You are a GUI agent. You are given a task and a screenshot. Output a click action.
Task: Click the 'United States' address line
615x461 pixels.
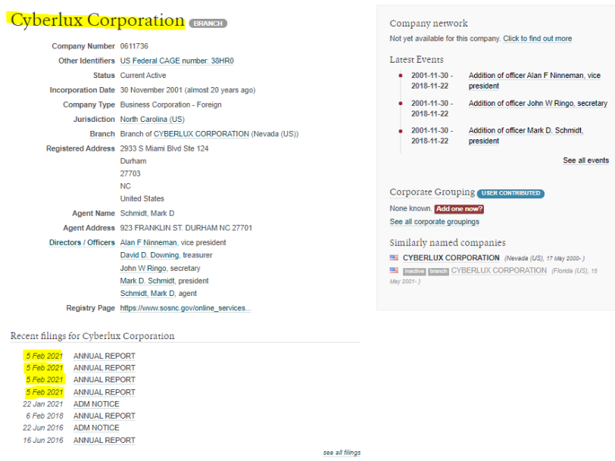pyautogui.click(x=142, y=199)
